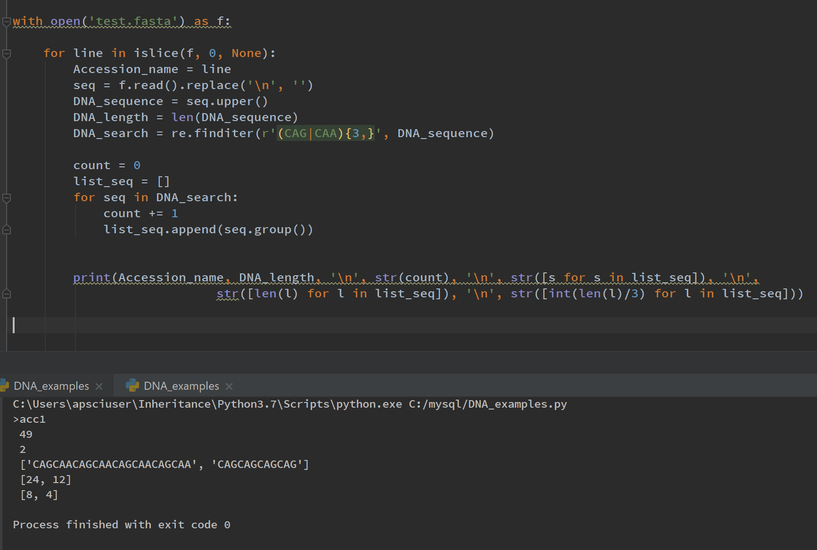Click len(DNA_sequence) expression
The width and height of the screenshot is (817, 550).
coord(234,117)
